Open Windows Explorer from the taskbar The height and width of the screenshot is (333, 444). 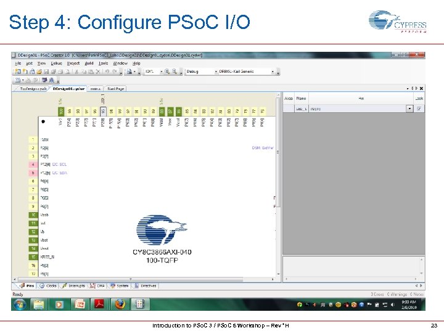pos(39,305)
